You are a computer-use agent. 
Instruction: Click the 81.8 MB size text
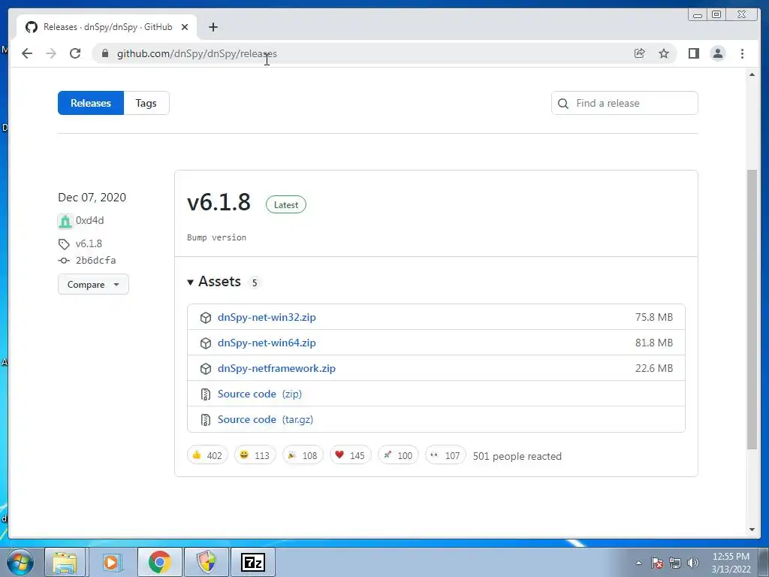[x=654, y=343]
